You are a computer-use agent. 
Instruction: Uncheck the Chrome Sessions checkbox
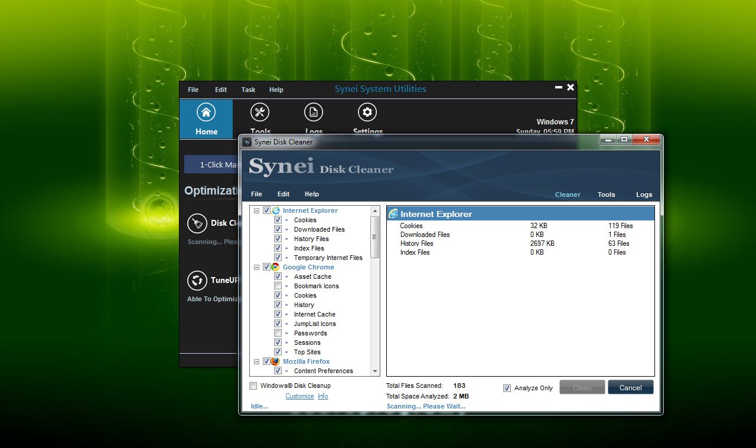[x=278, y=342]
